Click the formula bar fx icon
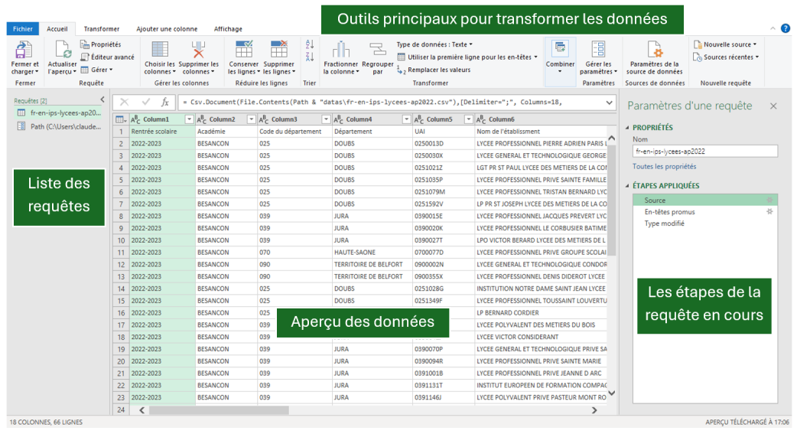797x434 pixels. (164, 103)
